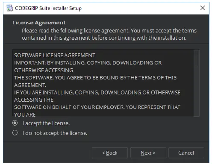Click the line beginning 'IMPORTANT: BY INSTALLING'

coord(88,63)
